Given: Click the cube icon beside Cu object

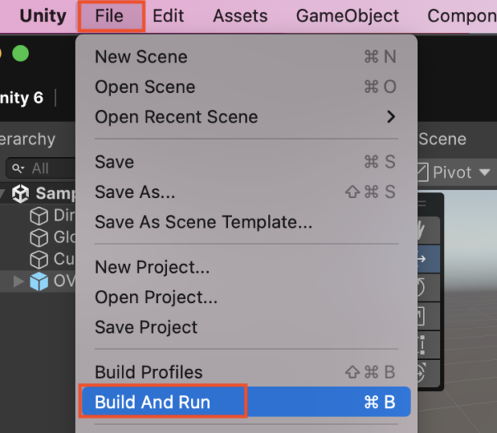Looking at the screenshot, I should pyautogui.click(x=39, y=260).
